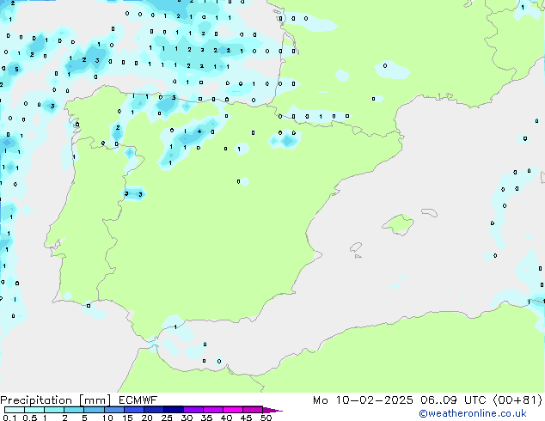Select the legend swatch between 15 and 20

134,410
